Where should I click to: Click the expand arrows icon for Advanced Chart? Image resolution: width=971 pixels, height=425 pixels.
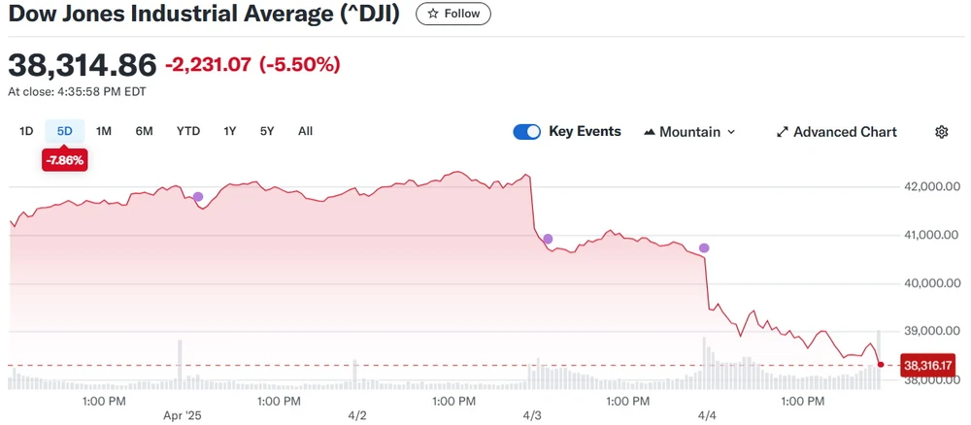tap(783, 132)
